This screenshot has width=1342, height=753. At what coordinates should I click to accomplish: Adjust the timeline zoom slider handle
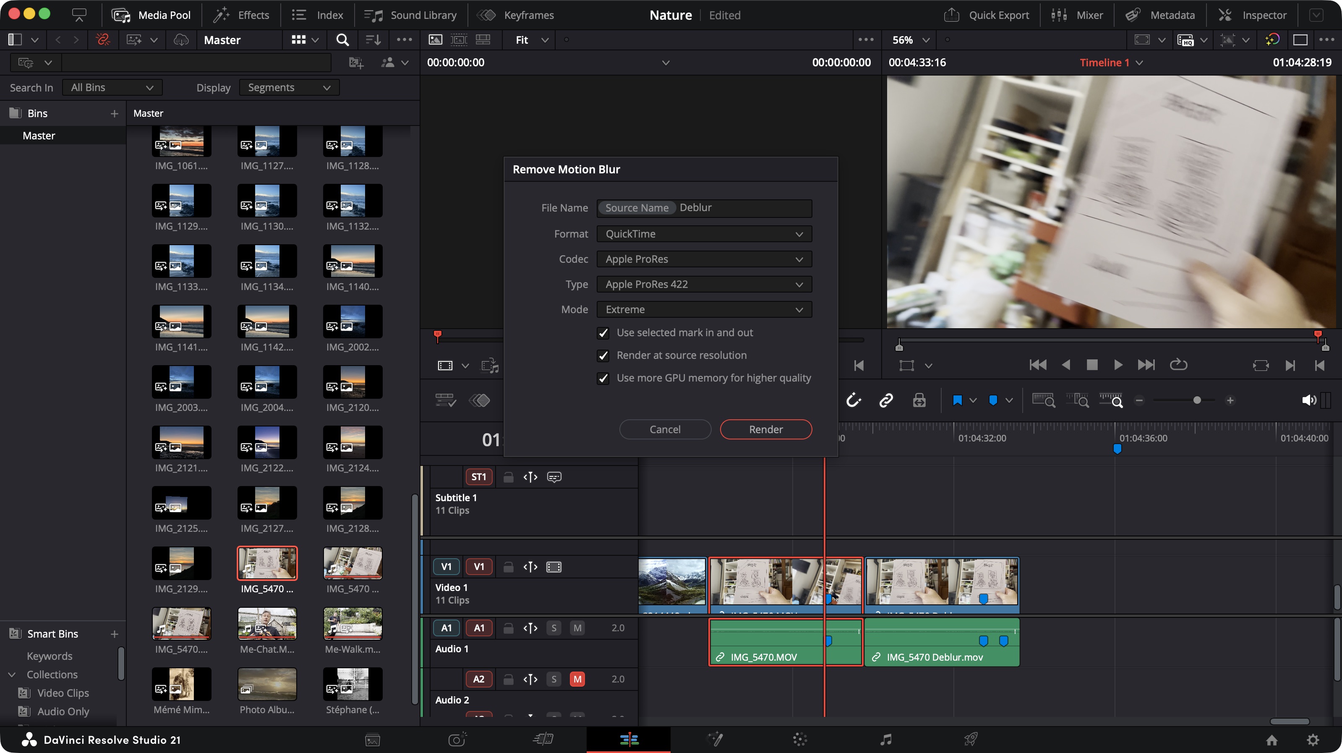1197,400
